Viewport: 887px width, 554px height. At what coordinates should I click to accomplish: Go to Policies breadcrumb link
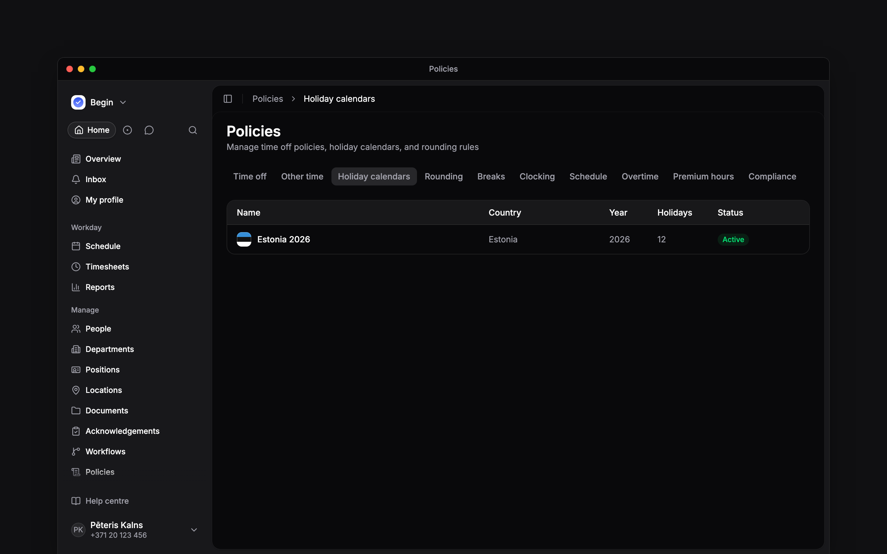click(x=268, y=99)
